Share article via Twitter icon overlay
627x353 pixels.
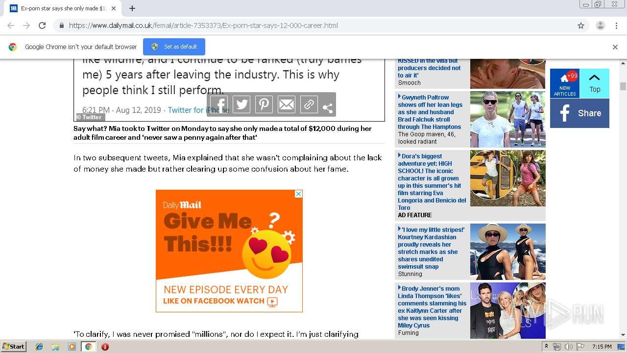coord(241,104)
